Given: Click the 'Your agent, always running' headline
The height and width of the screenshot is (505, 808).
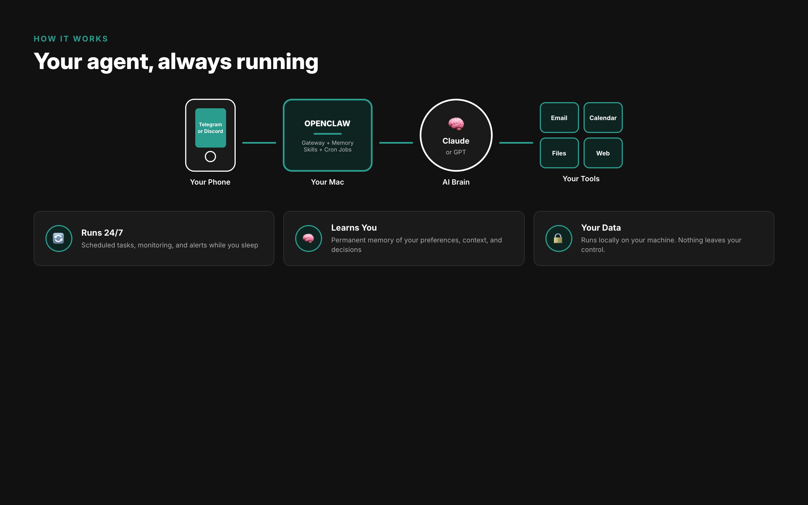Looking at the screenshot, I should [176, 61].
